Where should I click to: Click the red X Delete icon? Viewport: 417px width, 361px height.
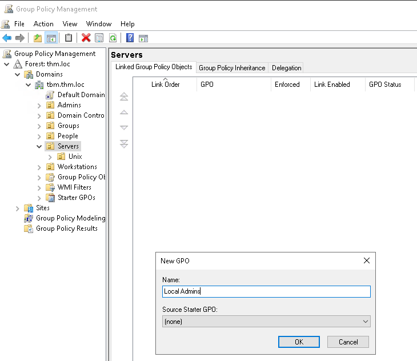click(86, 38)
